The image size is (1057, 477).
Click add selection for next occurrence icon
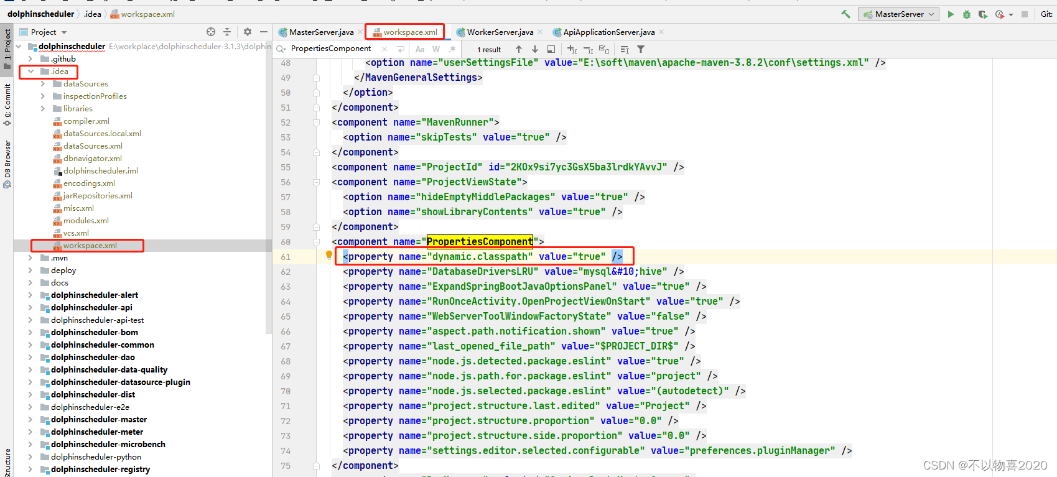click(572, 49)
